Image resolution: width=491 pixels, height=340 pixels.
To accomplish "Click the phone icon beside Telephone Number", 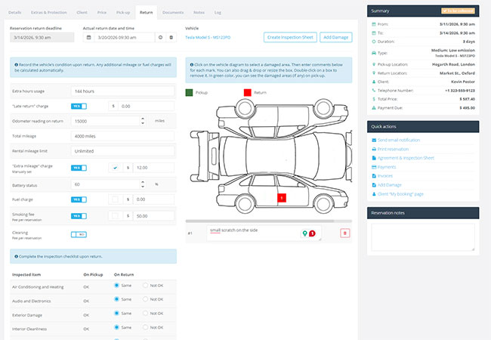I will coord(374,91).
